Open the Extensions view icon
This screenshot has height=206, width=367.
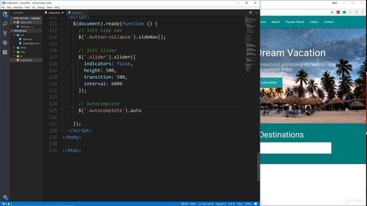click(5, 52)
